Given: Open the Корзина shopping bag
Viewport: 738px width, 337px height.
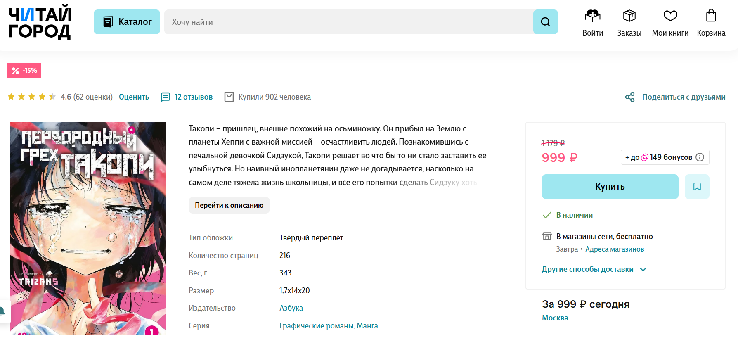Looking at the screenshot, I should pos(711,17).
